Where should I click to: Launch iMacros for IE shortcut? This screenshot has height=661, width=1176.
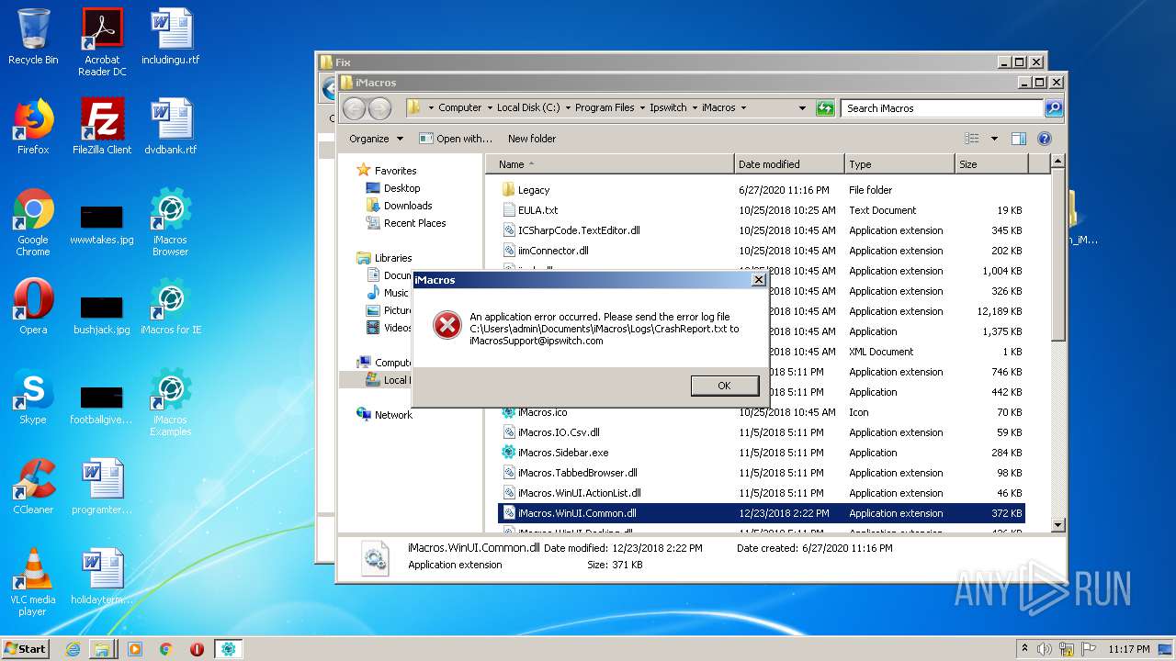click(171, 307)
